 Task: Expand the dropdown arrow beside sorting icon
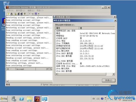39,14
